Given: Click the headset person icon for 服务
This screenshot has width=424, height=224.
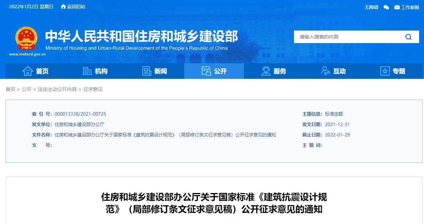Looking at the screenshot, I should pos(266,71).
